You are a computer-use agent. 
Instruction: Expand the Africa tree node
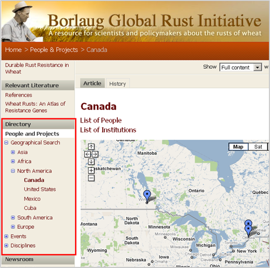pyautogui.click(x=13, y=161)
